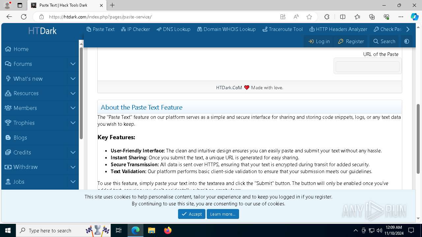
Task: Open tab actions menu
Action: click(20, 5)
